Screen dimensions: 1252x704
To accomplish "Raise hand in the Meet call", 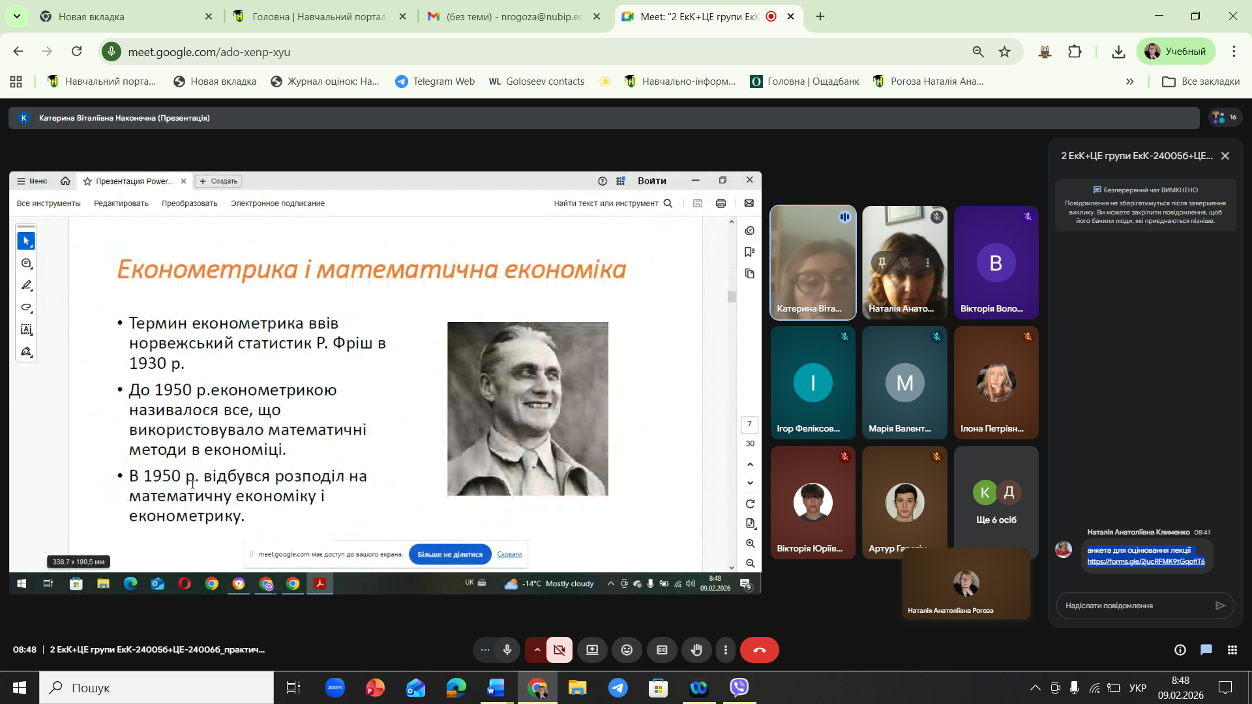I will [696, 650].
